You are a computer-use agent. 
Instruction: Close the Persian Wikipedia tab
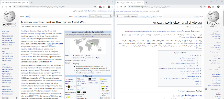(142, 3)
